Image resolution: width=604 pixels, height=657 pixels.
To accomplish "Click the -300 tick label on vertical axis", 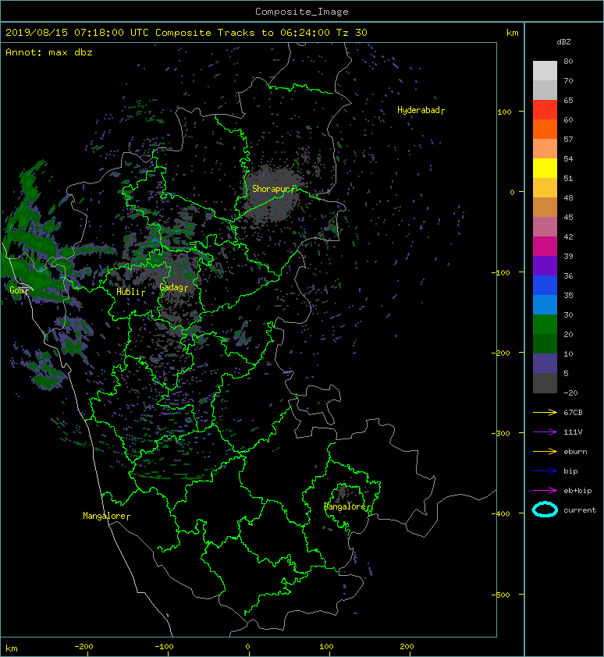I will [x=501, y=433].
